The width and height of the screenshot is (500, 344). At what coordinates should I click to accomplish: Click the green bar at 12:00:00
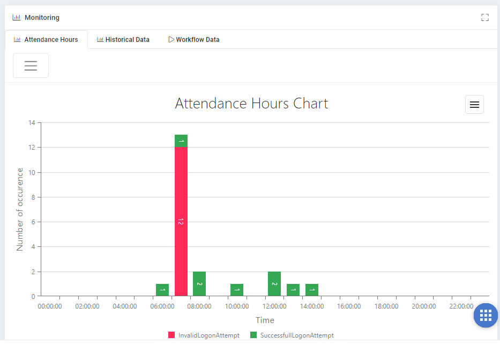click(x=274, y=284)
